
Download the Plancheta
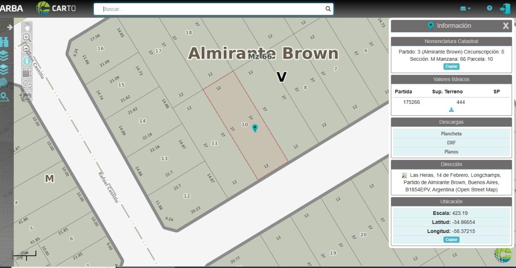451,134
